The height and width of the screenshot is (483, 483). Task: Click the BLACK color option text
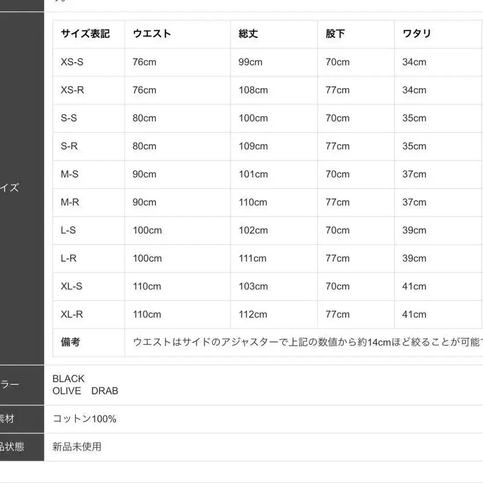68,379
